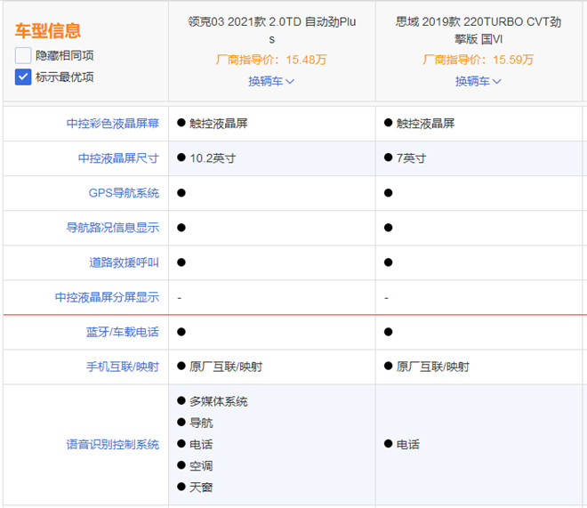Uncheck the 标示最优项 checkbox
This screenshot has height=508, width=587.
[x=23, y=77]
